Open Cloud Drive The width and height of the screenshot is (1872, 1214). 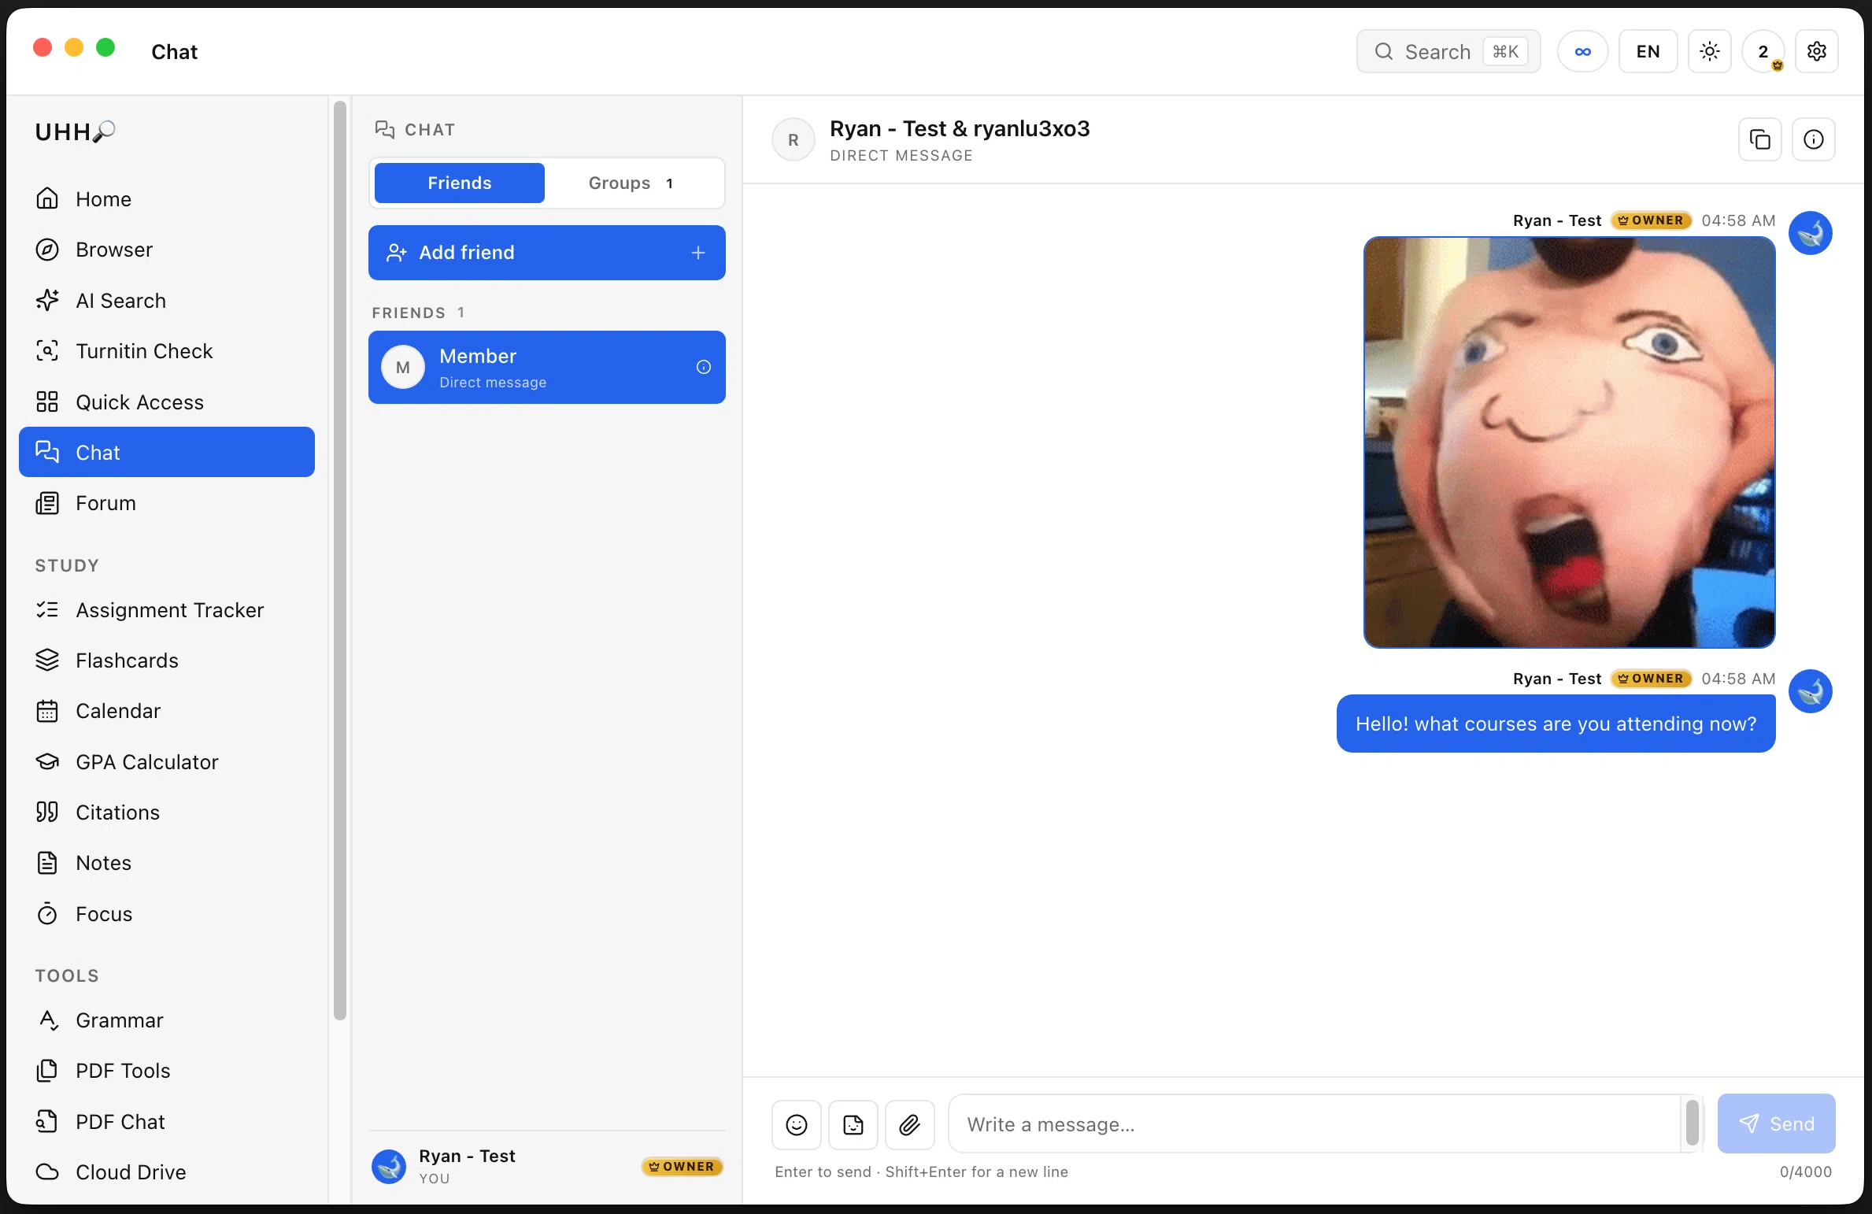tap(167, 1172)
